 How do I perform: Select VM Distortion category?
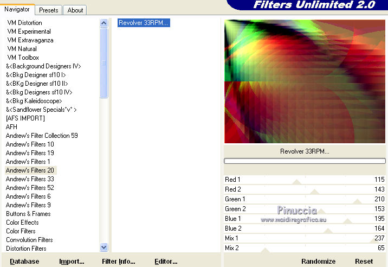tap(25, 23)
